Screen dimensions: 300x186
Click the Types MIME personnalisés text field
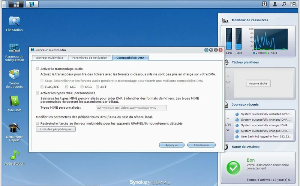[131, 108]
